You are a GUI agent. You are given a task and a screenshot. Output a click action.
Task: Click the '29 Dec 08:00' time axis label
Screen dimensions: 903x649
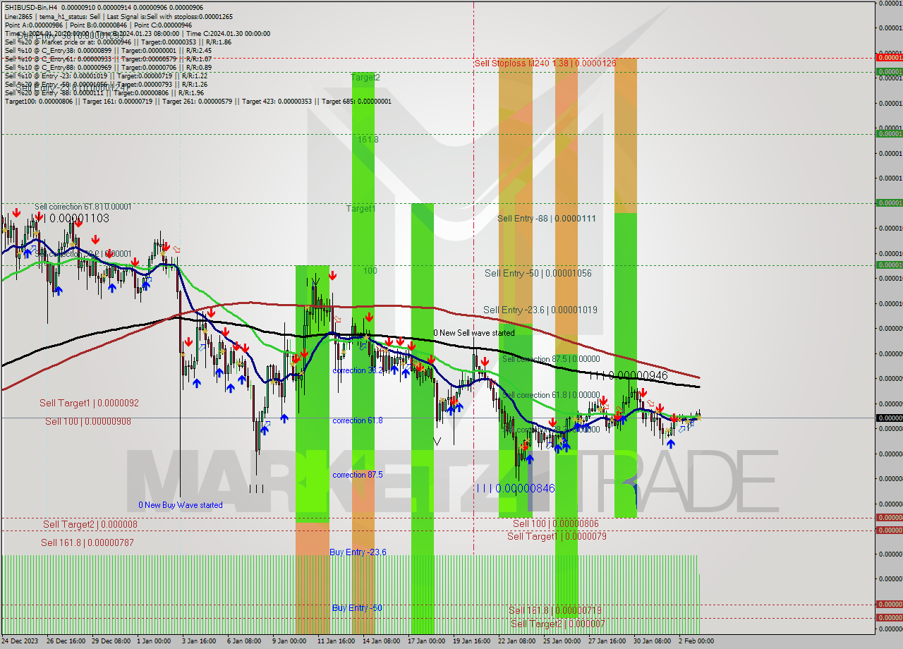[x=110, y=641]
